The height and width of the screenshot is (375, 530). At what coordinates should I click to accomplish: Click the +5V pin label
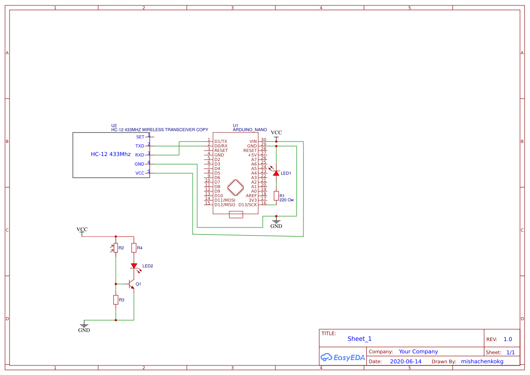(252, 155)
